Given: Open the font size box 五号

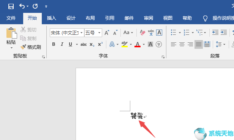Looking at the screenshot, I should point(93,33).
